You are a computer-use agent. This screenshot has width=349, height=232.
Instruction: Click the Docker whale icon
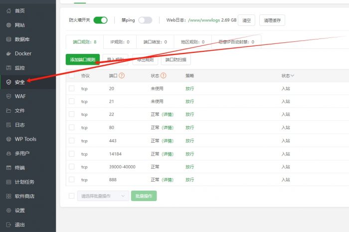(x=8, y=53)
